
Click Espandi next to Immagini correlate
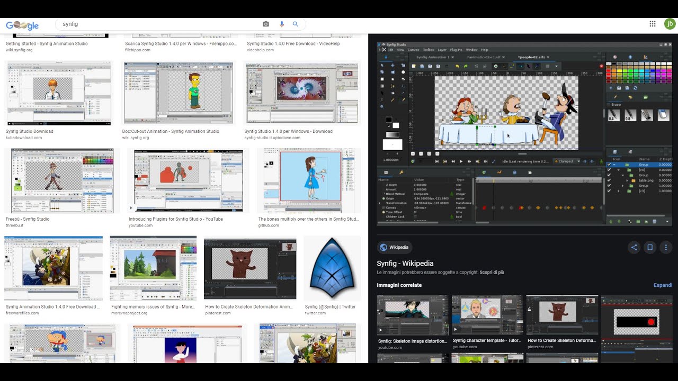click(x=663, y=285)
